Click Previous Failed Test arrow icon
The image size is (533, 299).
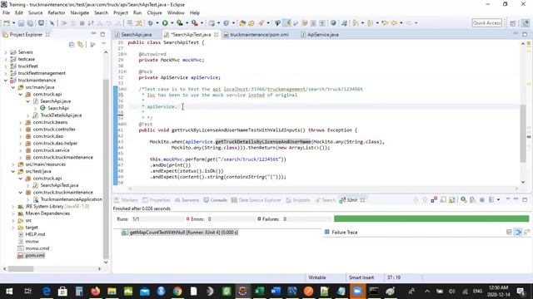(x=425, y=199)
